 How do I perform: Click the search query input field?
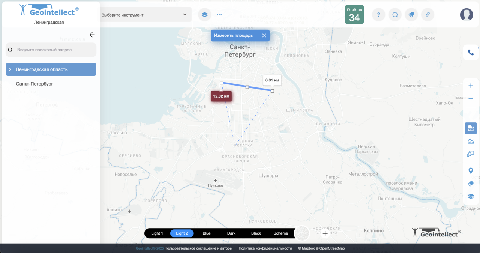tap(54, 50)
